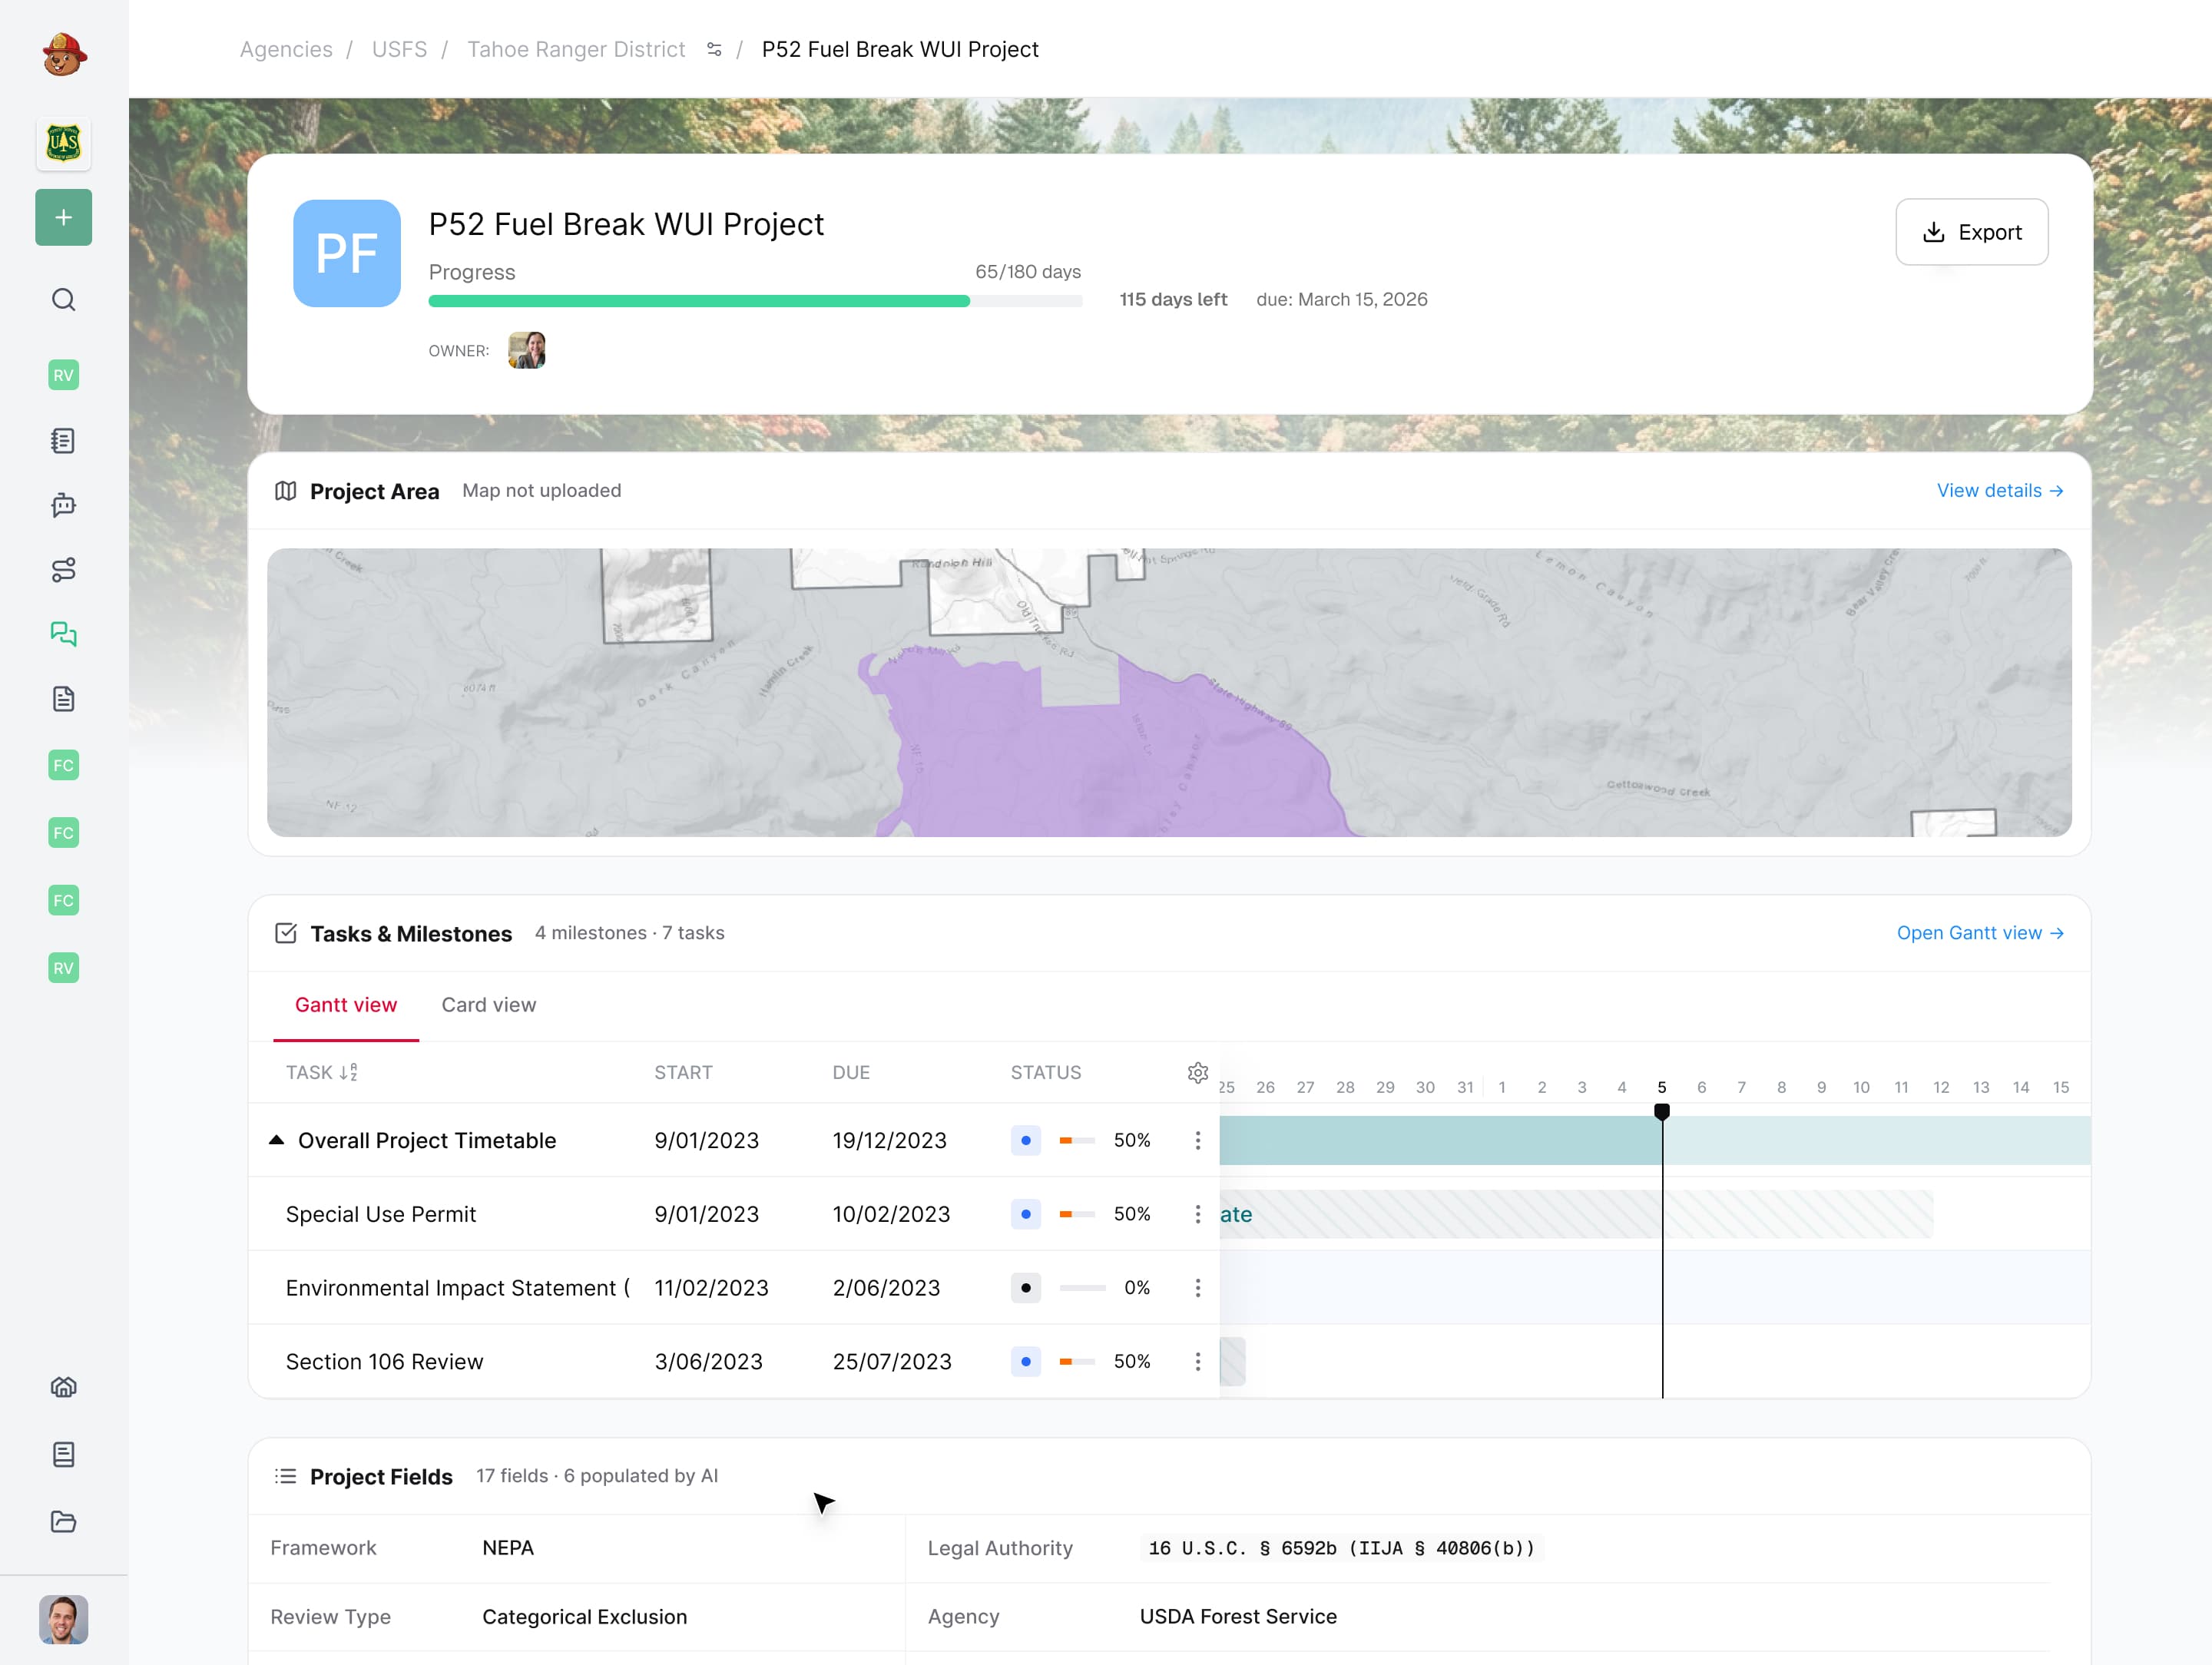Open the AI bot assistant icon
This screenshot has height=1665, width=2212.
tap(64, 505)
